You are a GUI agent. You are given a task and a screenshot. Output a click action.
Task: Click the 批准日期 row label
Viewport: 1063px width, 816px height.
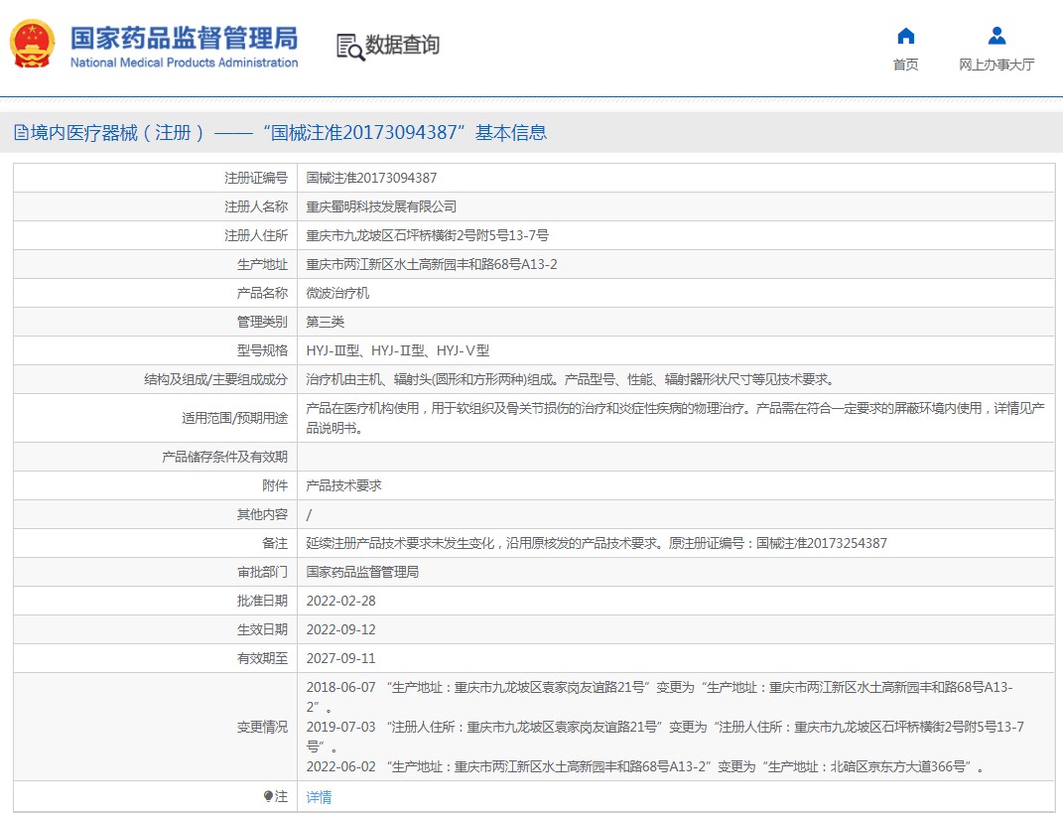click(x=262, y=601)
